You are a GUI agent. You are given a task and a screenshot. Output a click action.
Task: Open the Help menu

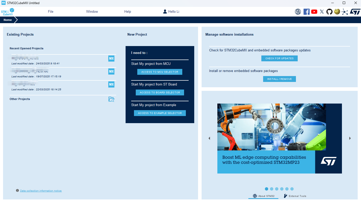[x=128, y=11]
